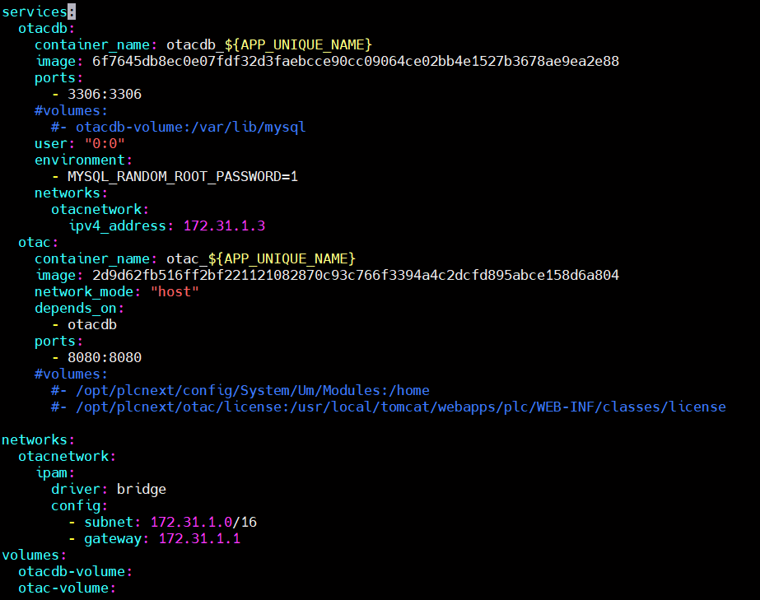
Task: Click the otac-volume key on the last line
Action: (63, 588)
